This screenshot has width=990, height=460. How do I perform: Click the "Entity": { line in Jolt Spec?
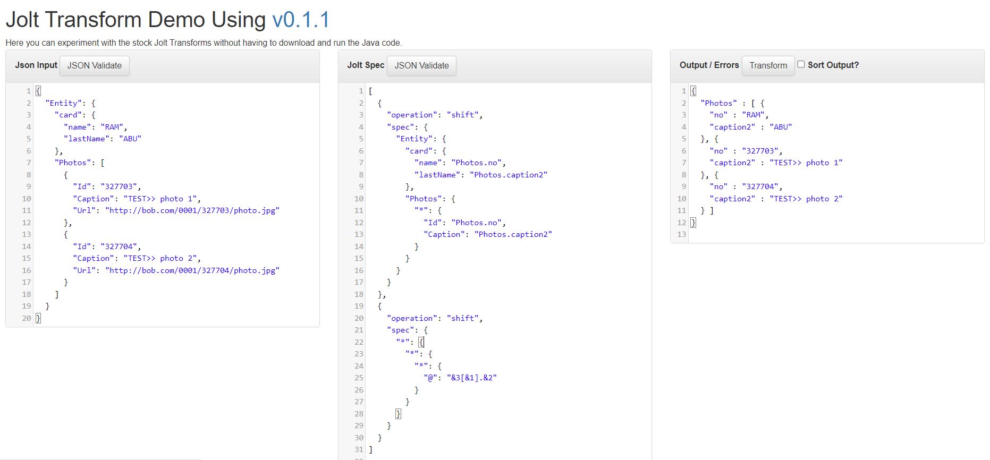click(421, 139)
